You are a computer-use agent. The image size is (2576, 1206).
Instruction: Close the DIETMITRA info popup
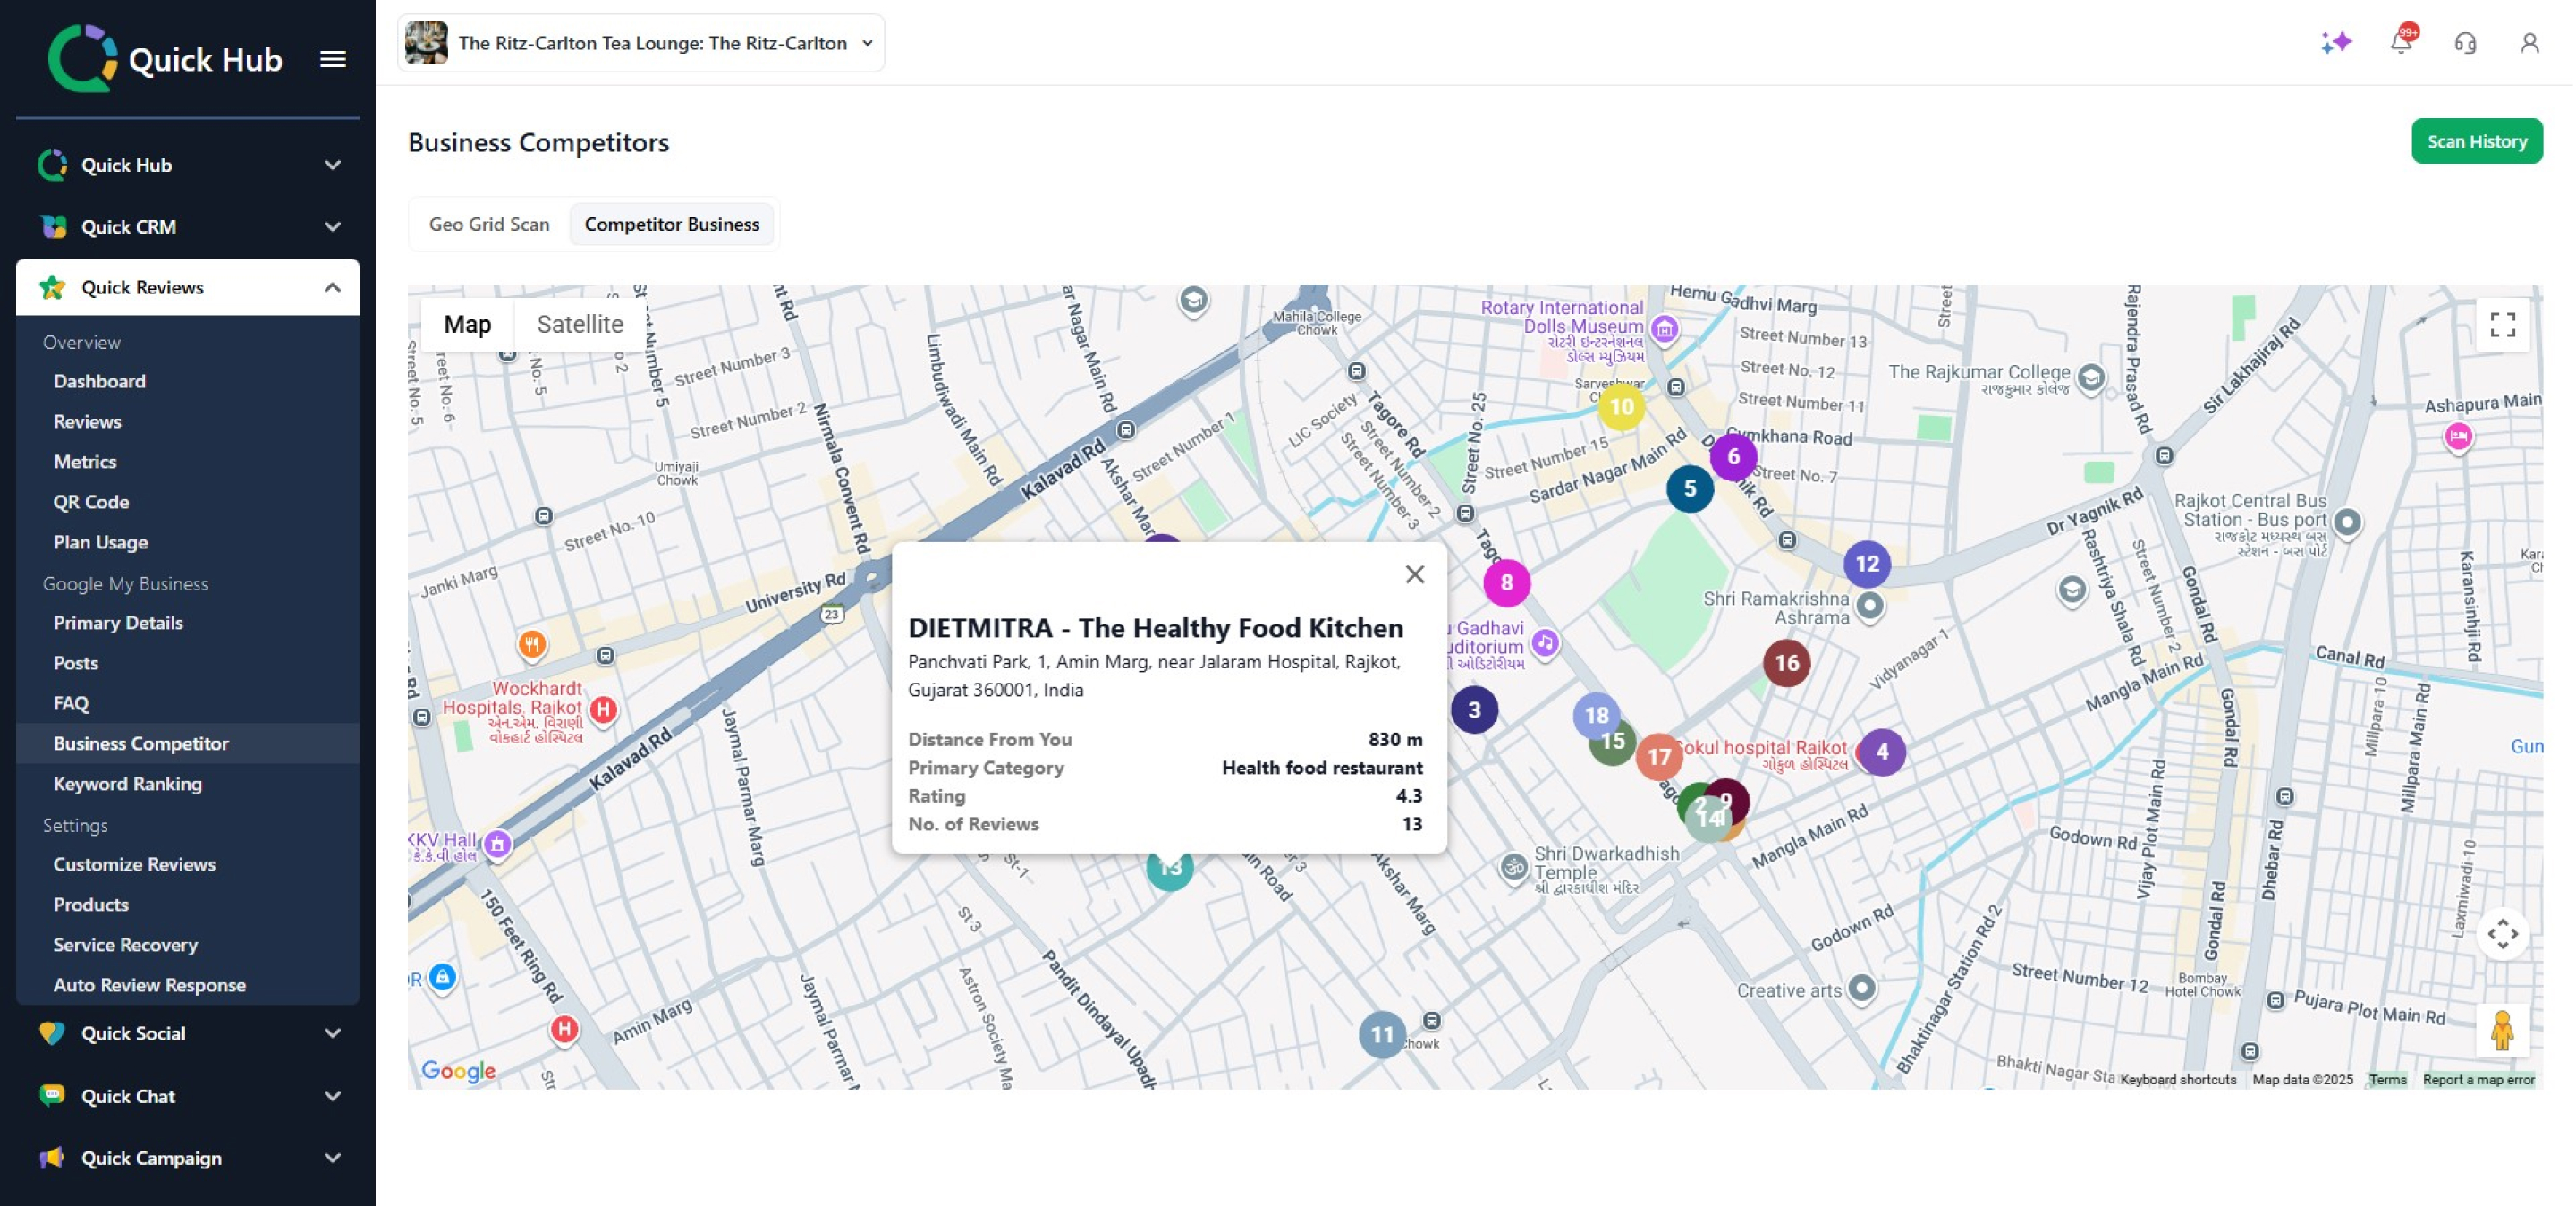point(1414,574)
